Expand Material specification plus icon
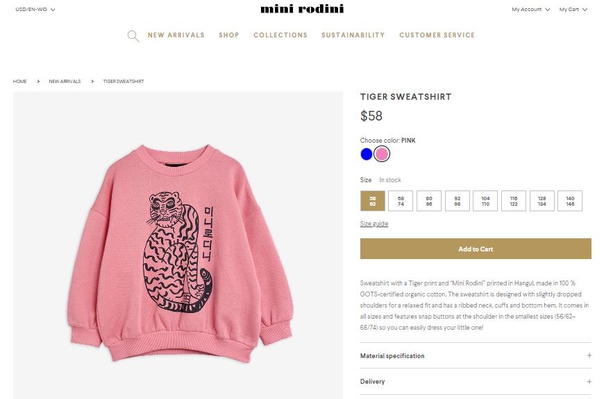The width and height of the screenshot is (604, 399). click(589, 355)
